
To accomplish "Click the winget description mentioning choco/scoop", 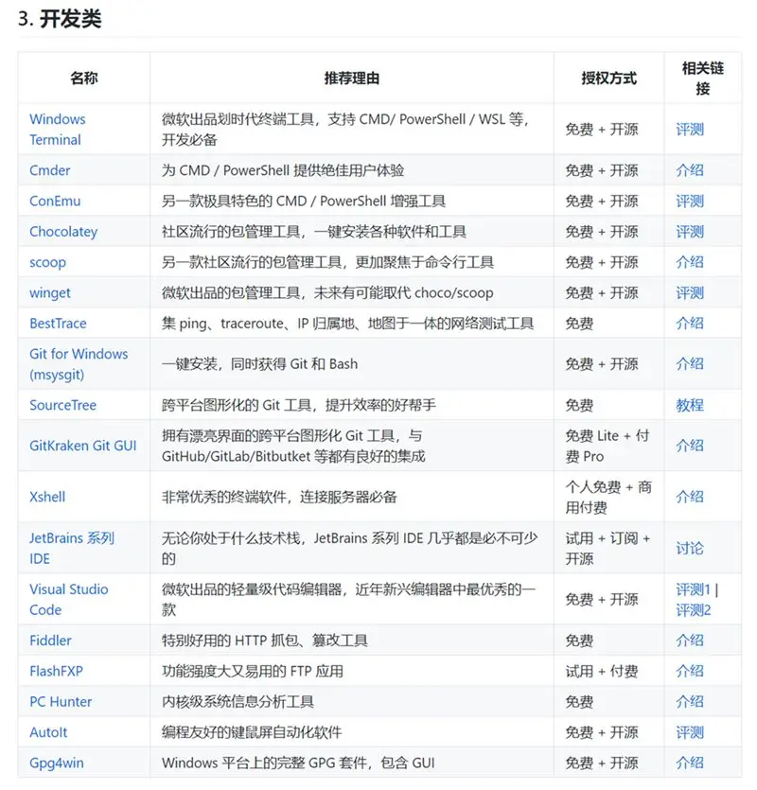I will coord(327,292).
